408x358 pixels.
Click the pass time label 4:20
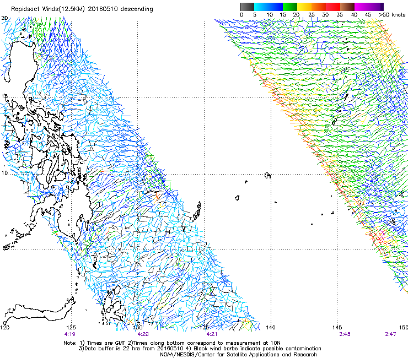pyautogui.click(x=143, y=334)
